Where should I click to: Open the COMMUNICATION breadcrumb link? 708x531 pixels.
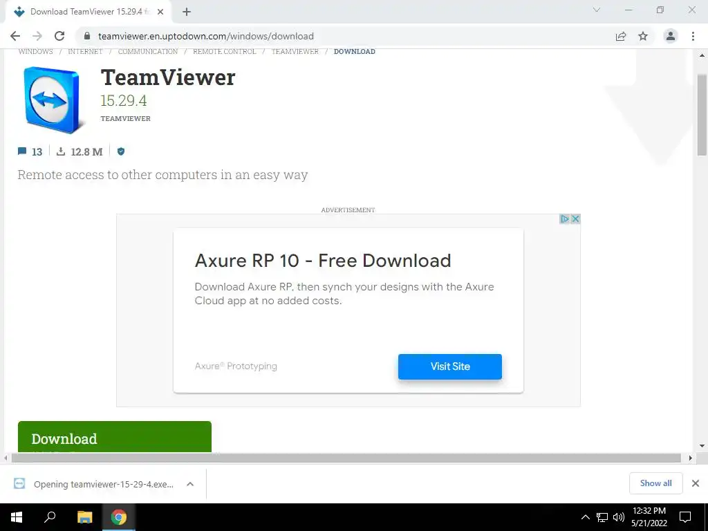pyautogui.click(x=148, y=51)
